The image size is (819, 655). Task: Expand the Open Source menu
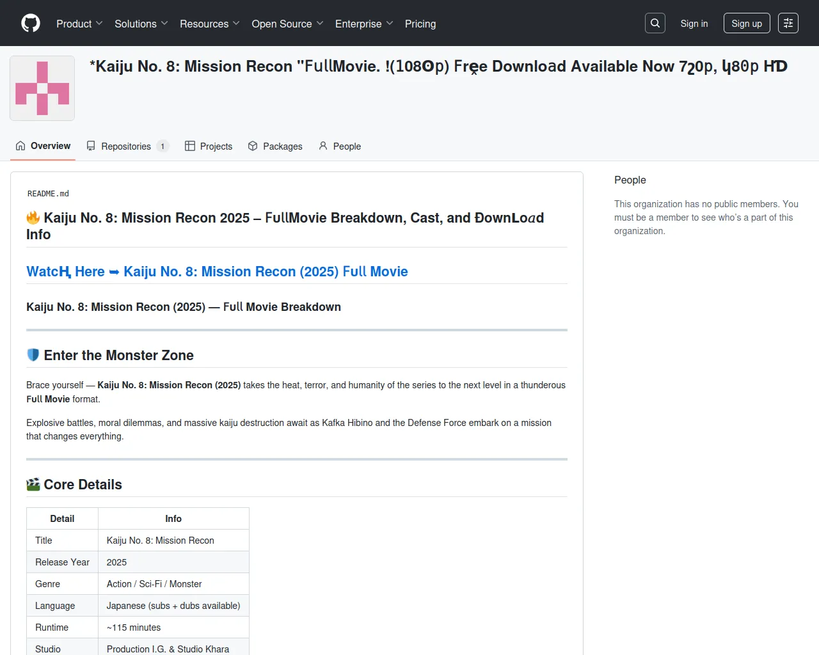pyautogui.click(x=287, y=24)
